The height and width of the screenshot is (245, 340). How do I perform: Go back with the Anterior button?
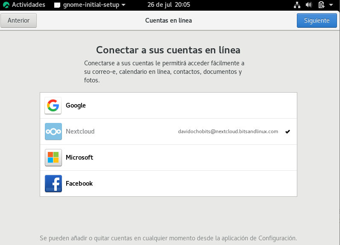(x=18, y=20)
